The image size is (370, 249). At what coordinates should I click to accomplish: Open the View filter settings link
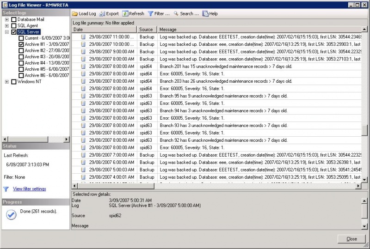point(30,189)
